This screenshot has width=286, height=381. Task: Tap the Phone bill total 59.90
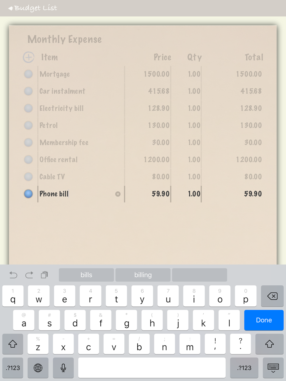point(253,194)
